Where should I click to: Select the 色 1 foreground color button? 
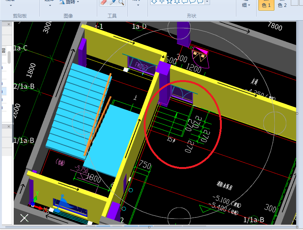click(266, 5)
